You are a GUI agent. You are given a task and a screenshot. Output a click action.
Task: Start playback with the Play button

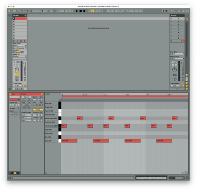(x=77, y=11)
